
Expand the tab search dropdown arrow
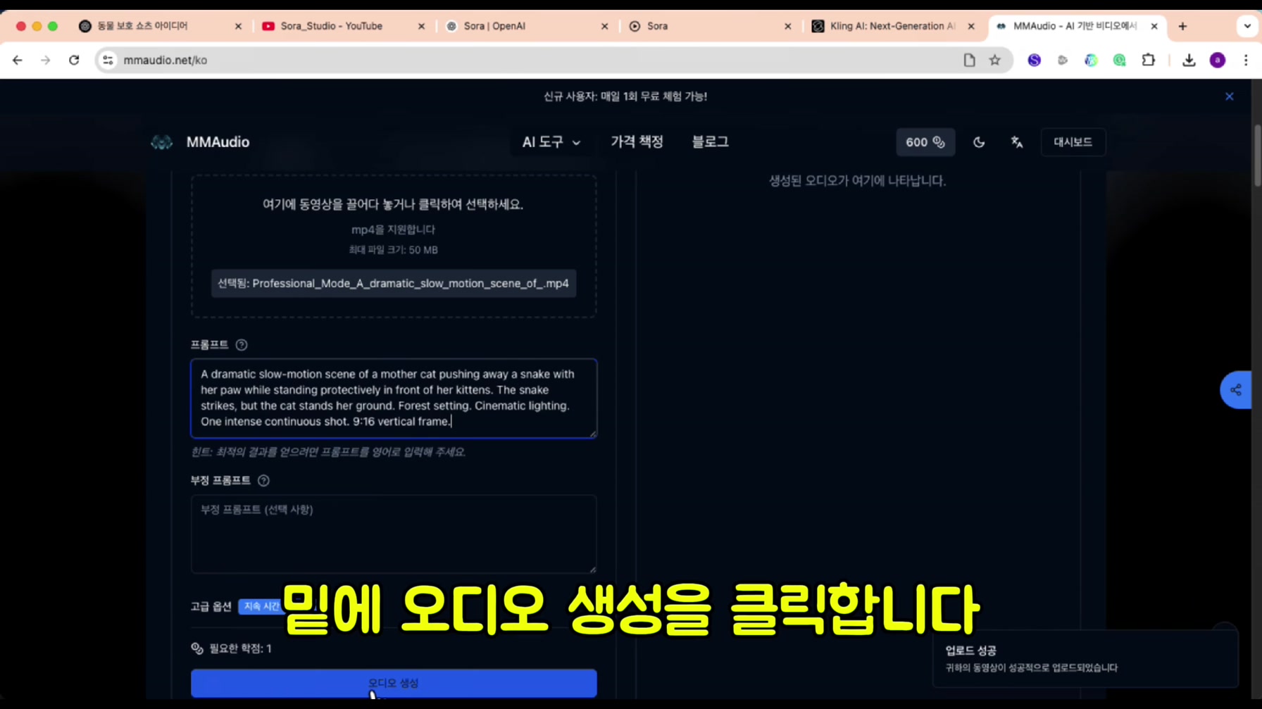coord(1247,26)
